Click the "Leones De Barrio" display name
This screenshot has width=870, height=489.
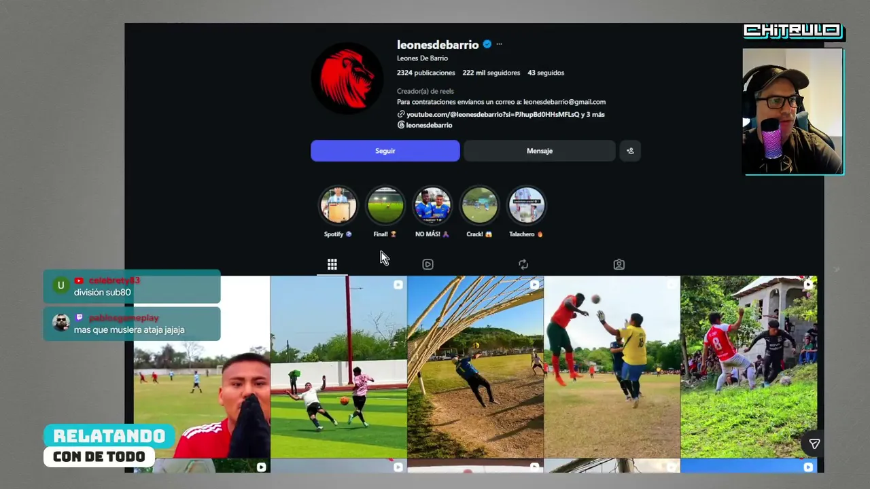pos(422,58)
